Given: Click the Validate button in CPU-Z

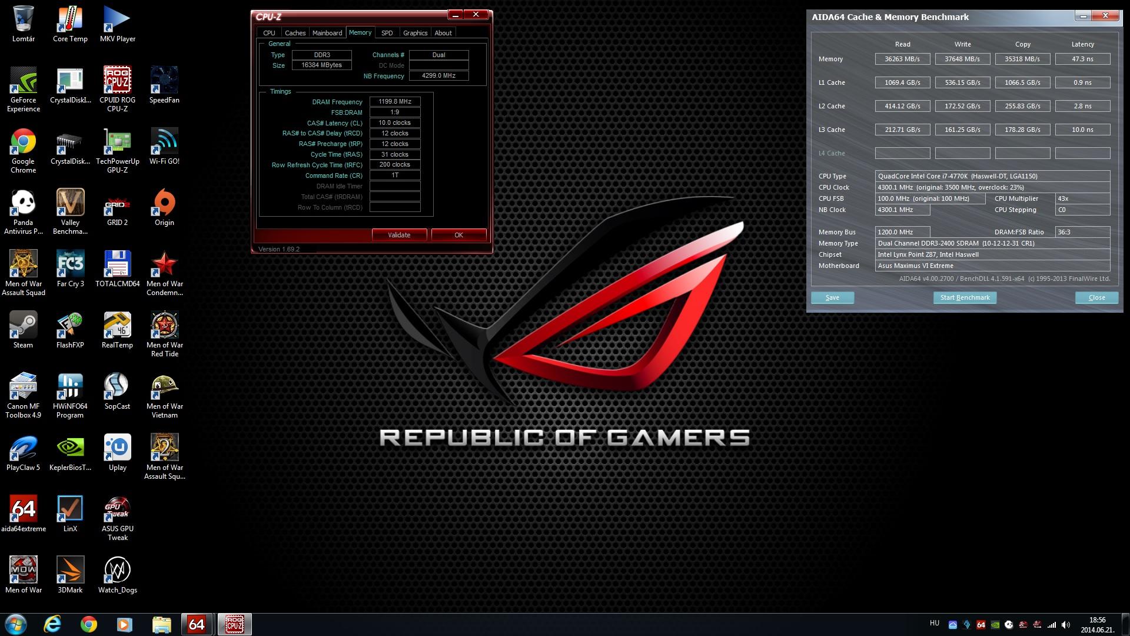Looking at the screenshot, I should point(399,235).
